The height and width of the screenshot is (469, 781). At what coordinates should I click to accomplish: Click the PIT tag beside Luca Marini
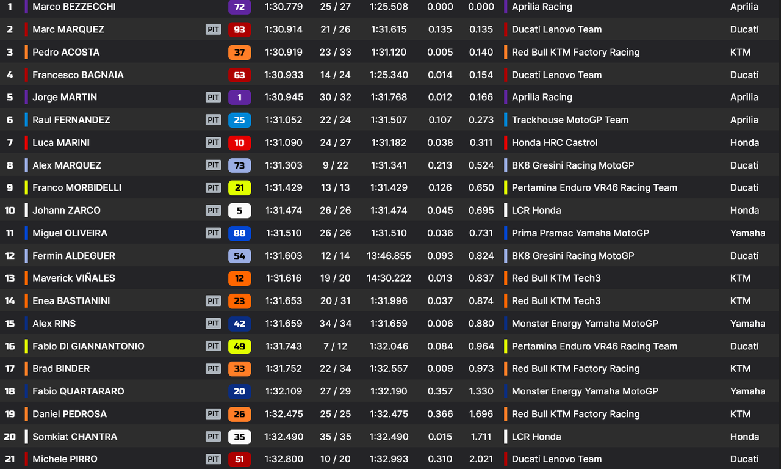(x=213, y=142)
